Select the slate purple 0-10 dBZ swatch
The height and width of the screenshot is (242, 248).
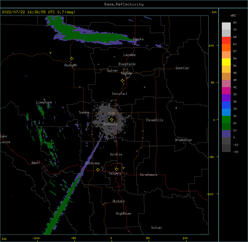[x=226, y=134]
